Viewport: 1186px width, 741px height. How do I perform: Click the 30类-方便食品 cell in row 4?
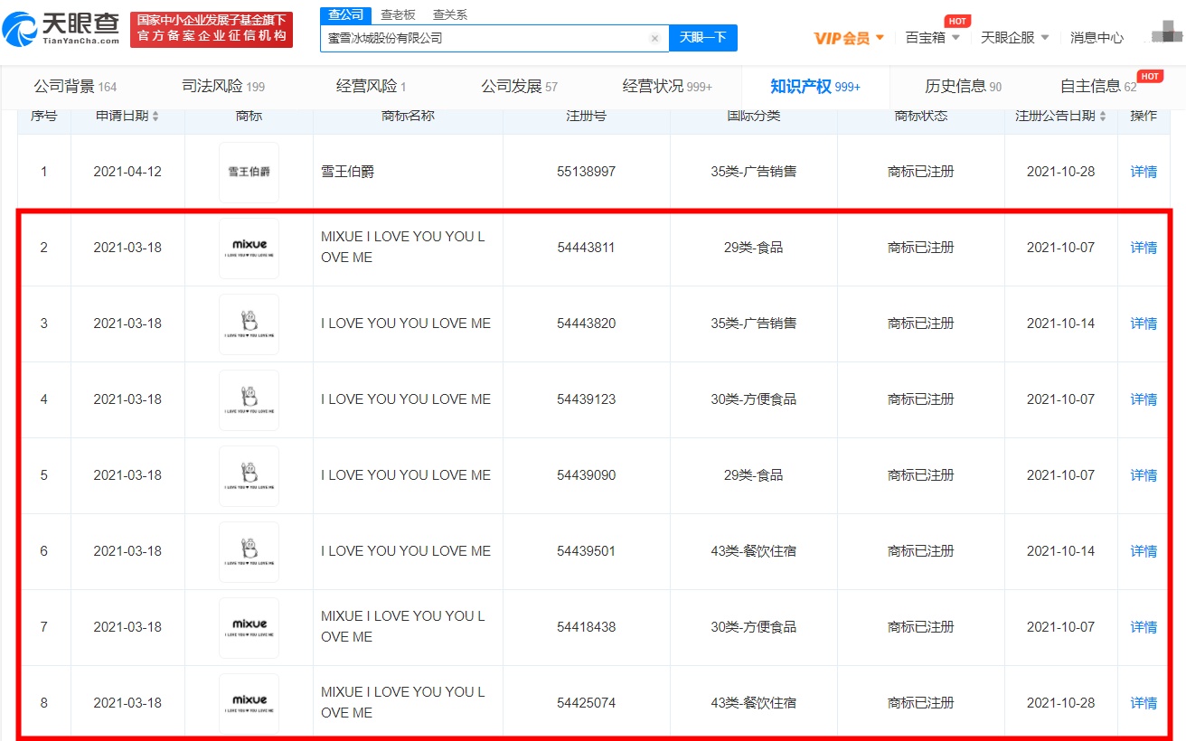click(753, 399)
